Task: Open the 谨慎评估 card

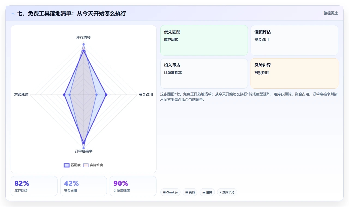Action: point(294,40)
